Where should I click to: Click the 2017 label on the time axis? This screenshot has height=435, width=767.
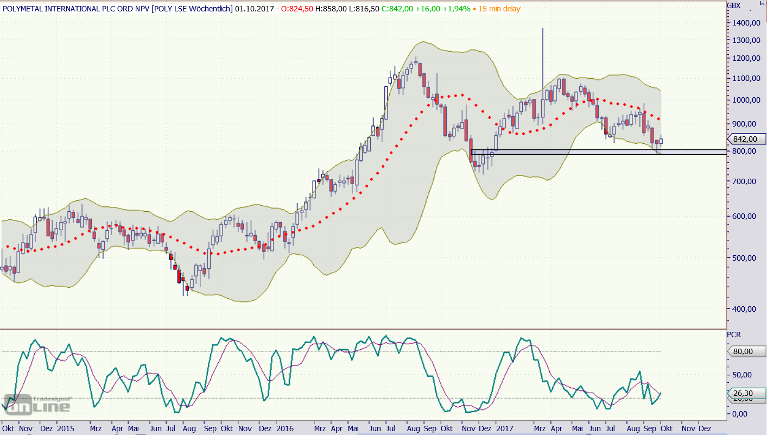[504, 428]
